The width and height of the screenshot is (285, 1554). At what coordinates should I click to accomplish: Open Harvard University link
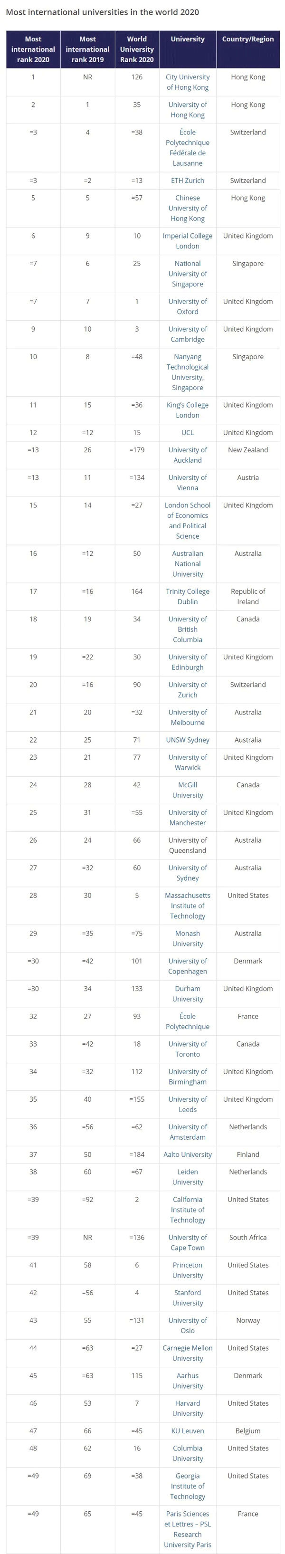(188, 1408)
